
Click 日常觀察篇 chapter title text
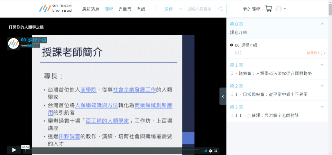pos(269,94)
